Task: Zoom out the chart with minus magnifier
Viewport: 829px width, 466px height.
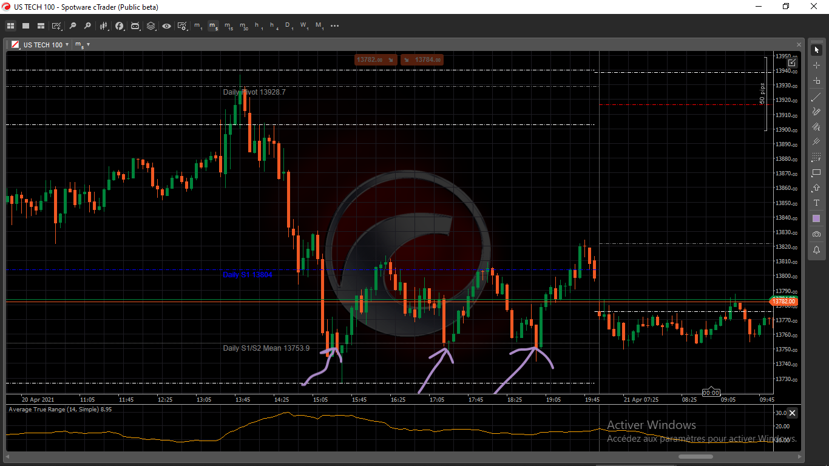Action: 73,26
